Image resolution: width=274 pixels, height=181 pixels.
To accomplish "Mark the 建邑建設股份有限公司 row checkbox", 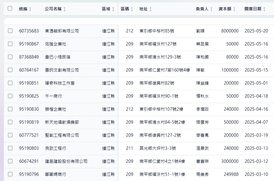I will pos(10,161).
